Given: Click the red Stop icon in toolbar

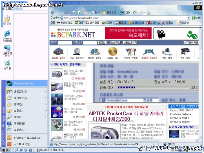Looking at the screenshot, I should [x=74, y=13].
